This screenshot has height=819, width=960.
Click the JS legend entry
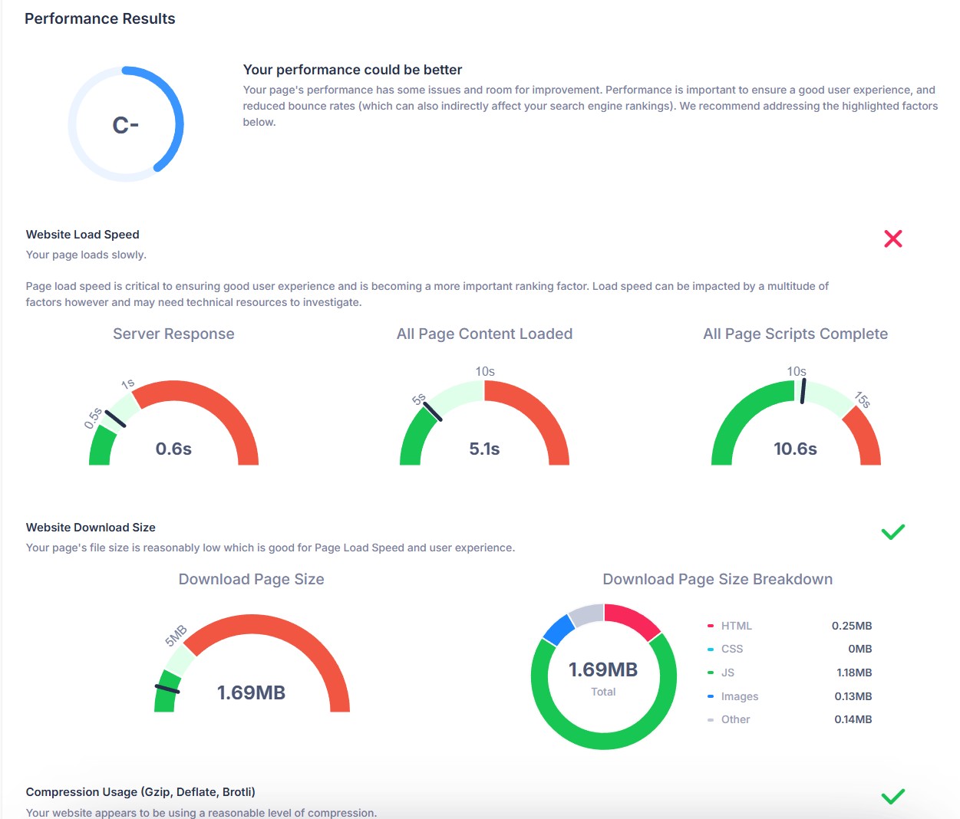click(x=727, y=673)
